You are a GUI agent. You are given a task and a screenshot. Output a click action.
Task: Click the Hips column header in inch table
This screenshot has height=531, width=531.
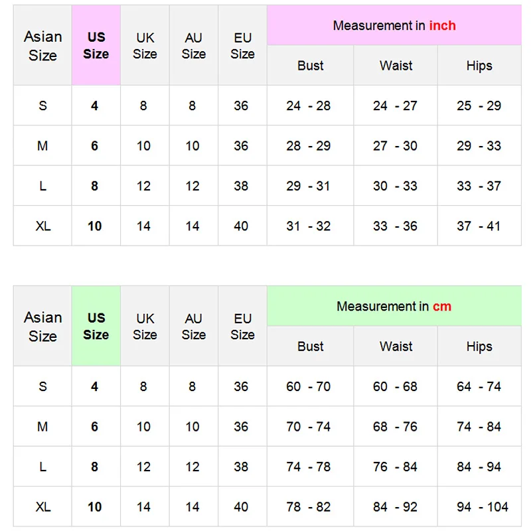pyautogui.click(x=479, y=66)
